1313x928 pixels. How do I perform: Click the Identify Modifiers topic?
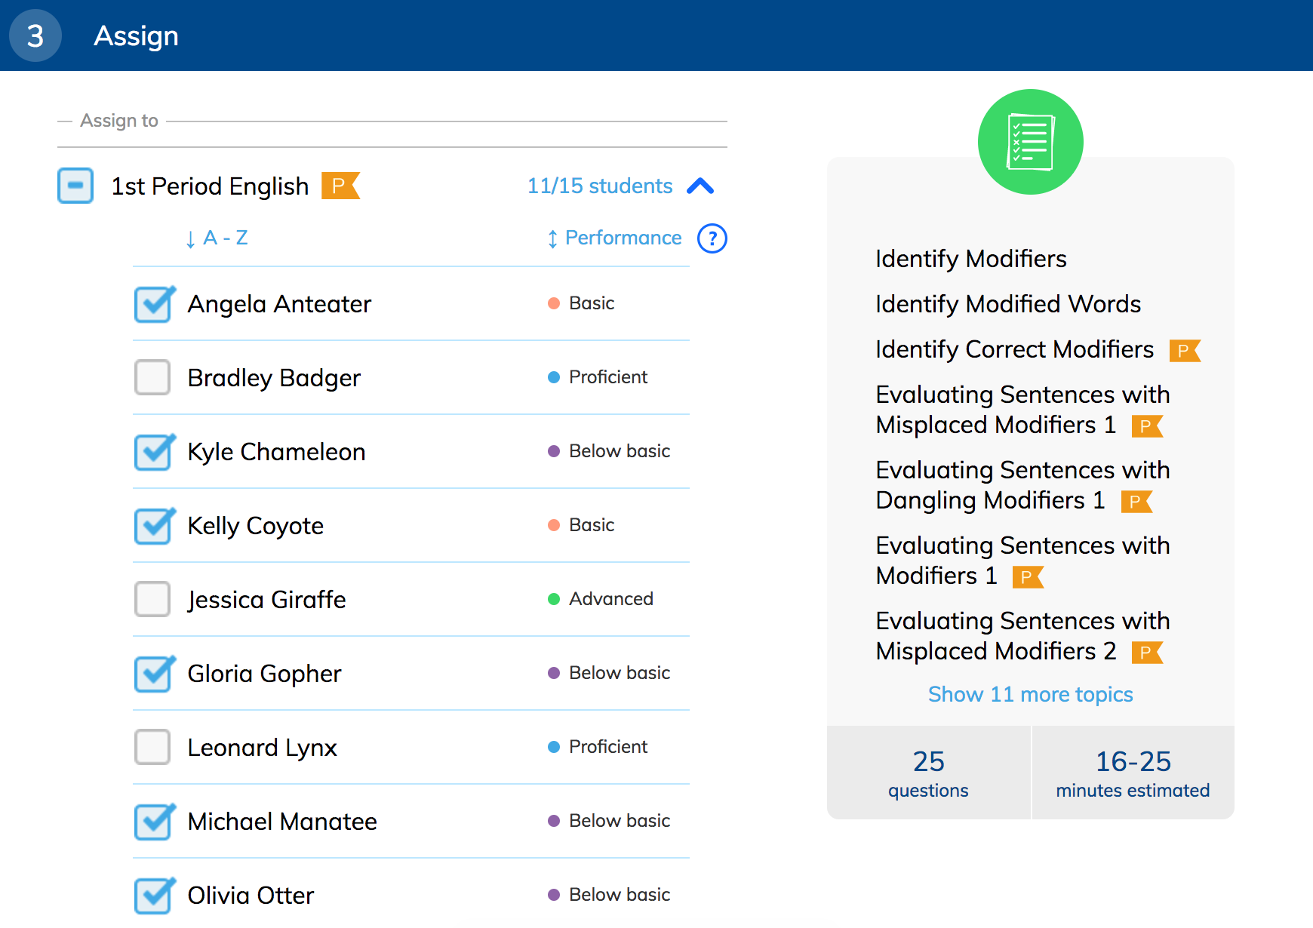(x=971, y=259)
